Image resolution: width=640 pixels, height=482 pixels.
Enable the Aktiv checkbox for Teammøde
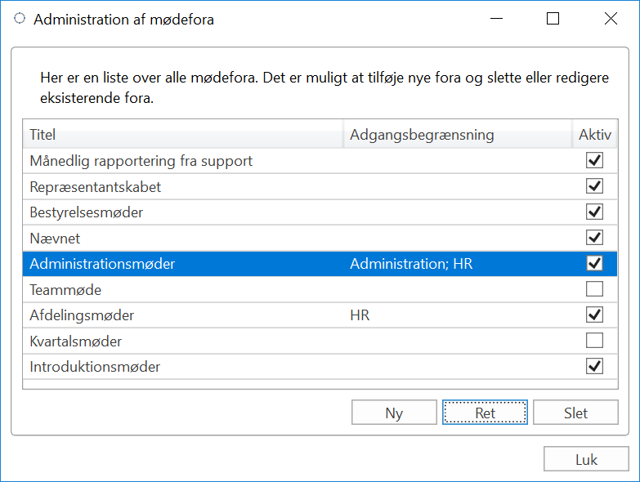[x=594, y=289]
